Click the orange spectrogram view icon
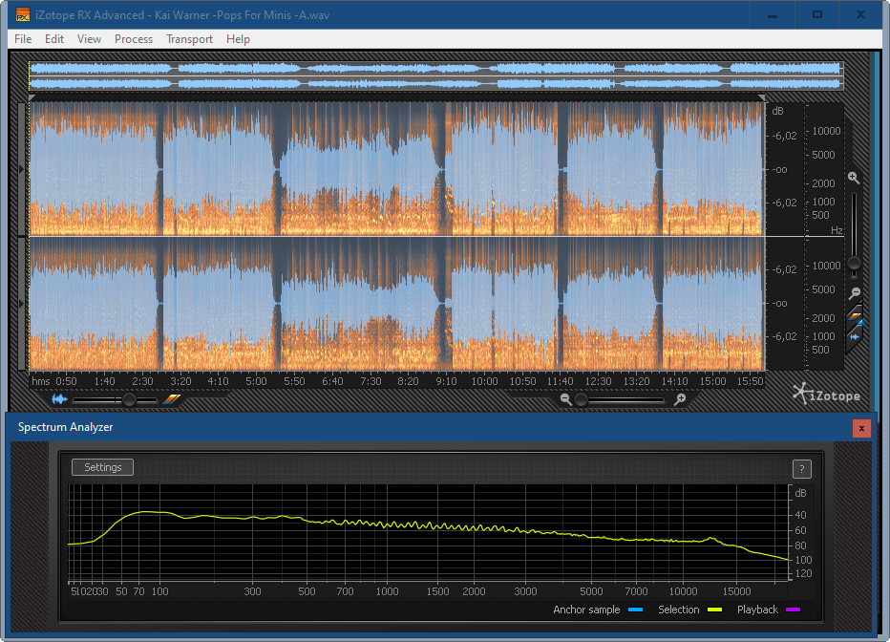The image size is (890, 642). [172, 399]
